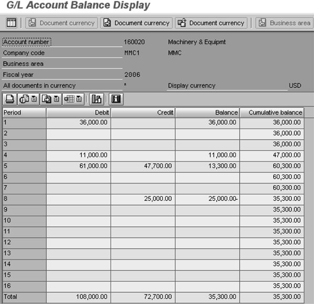
Task: Click the greyed first Document currency button
Action: (x=61, y=23)
